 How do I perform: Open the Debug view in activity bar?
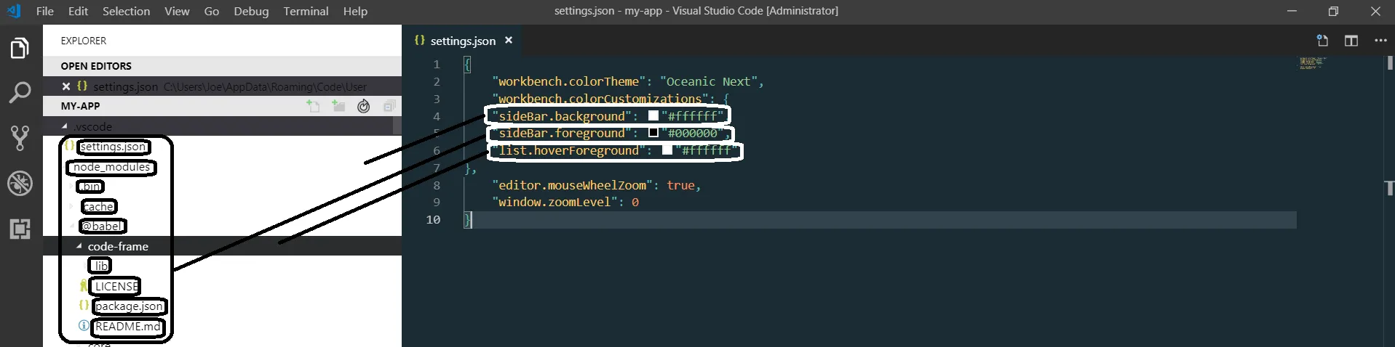[20, 183]
